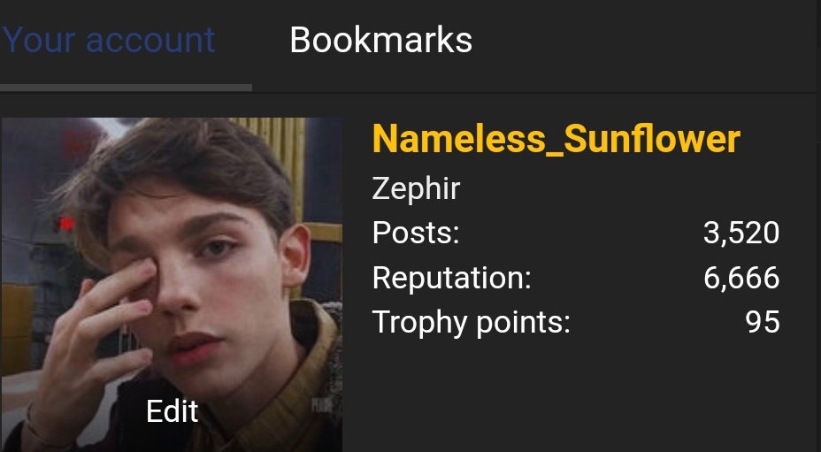Image resolution: width=821 pixels, height=452 pixels.
Task: Open the 95 trophy points value
Action: click(x=762, y=322)
